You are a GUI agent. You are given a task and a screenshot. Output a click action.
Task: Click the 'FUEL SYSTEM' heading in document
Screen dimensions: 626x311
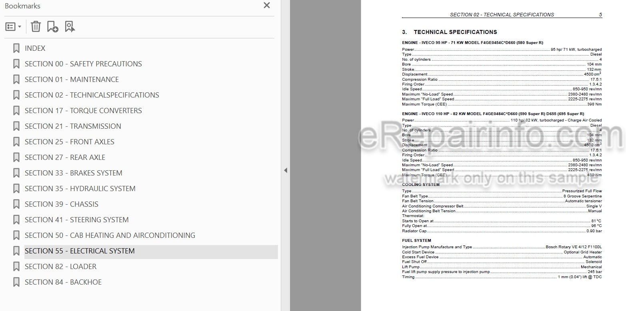tap(416, 240)
